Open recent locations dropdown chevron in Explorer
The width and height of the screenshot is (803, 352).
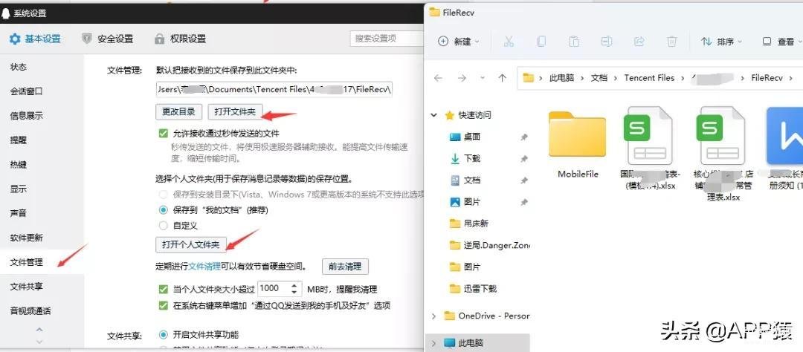pos(483,78)
